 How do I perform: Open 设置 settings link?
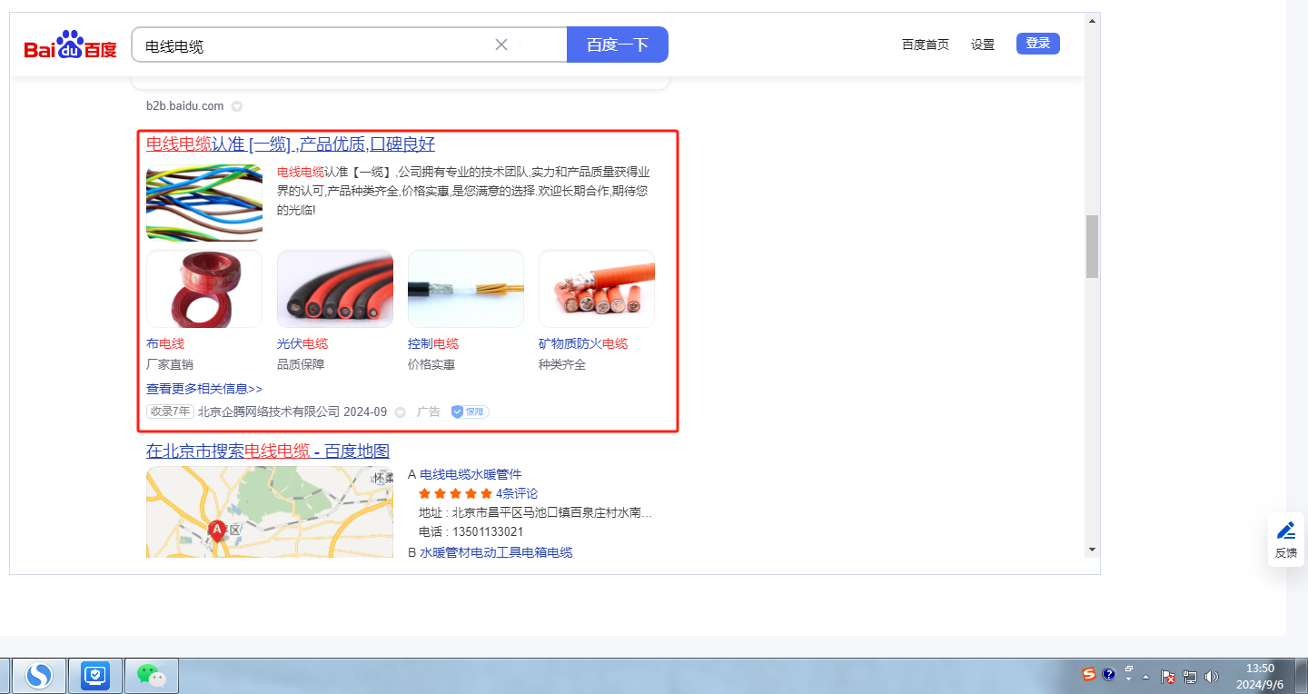point(983,45)
